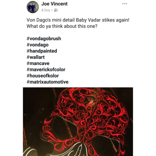Open the #vondagobrush hashtag
Image resolution: width=156 pixels, height=156 pixels.
coord(44,38)
